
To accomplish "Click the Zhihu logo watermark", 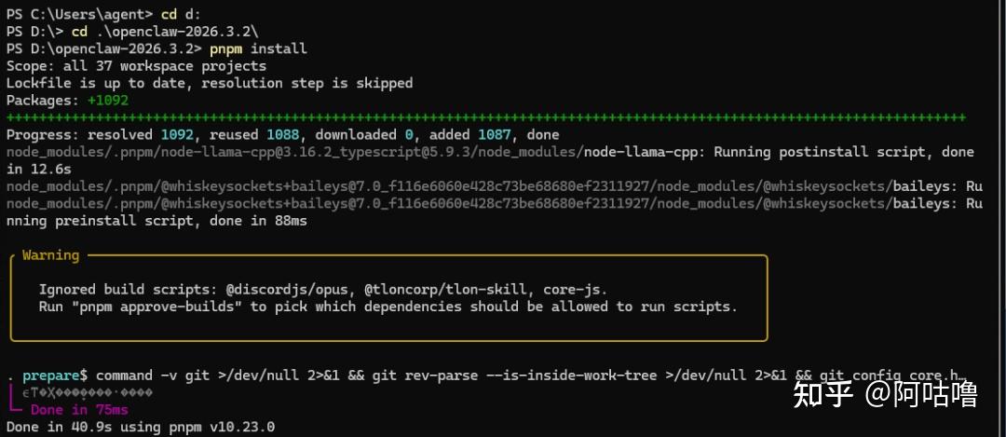I will (822, 394).
